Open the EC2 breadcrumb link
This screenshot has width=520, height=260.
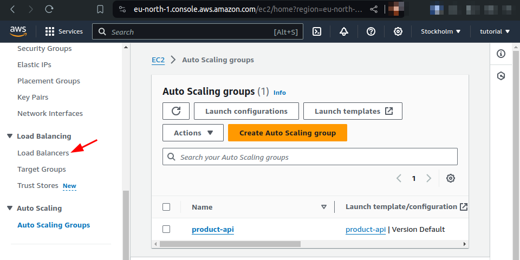(158, 60)
